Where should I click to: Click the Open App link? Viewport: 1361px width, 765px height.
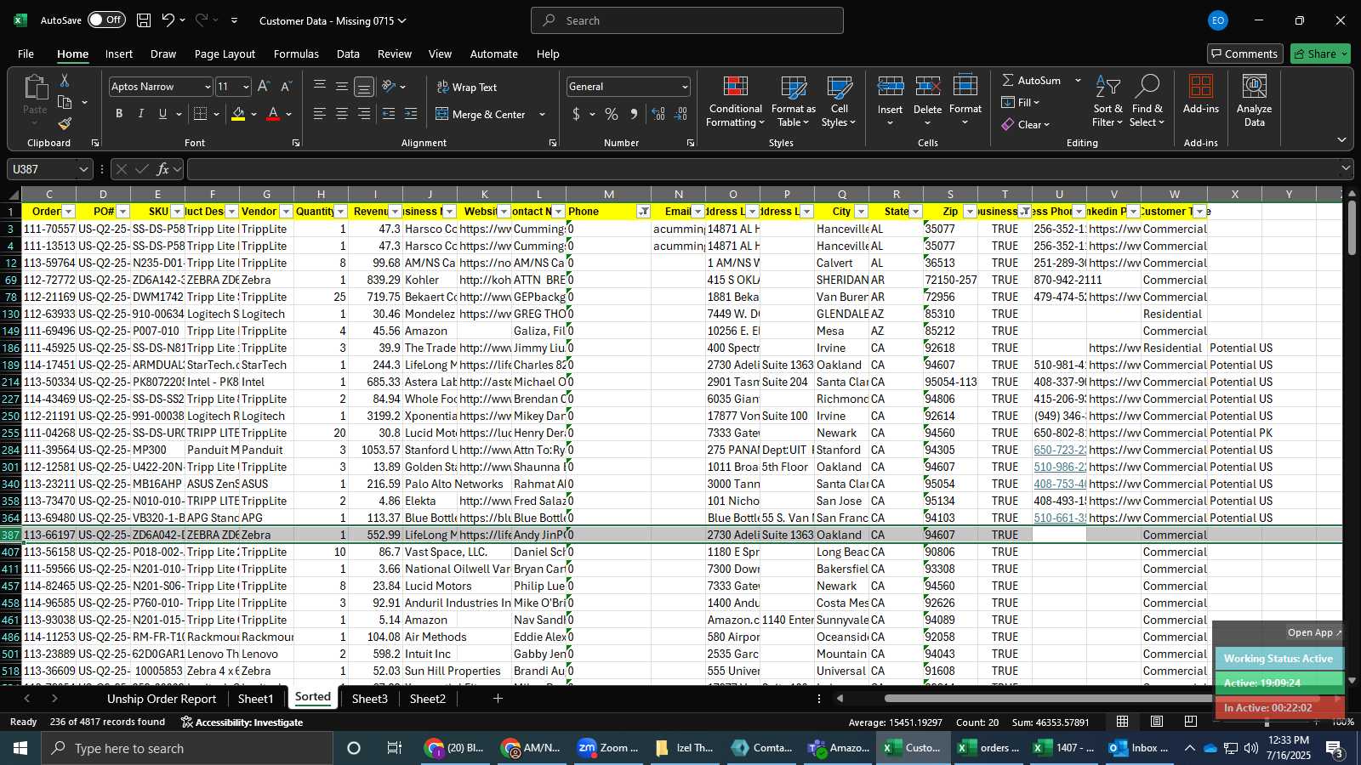click(x=1314, y=632)
